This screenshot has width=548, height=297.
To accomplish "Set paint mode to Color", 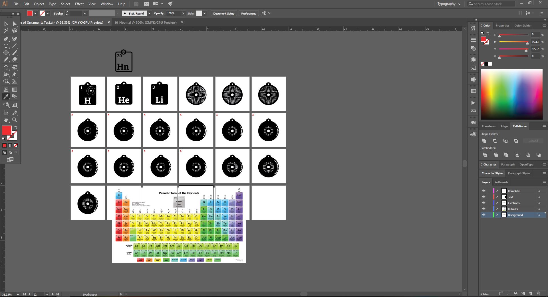I will coord(4,145).
